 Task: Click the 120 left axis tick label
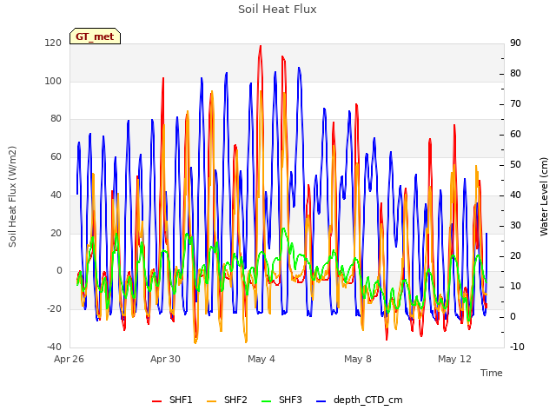(53, 43)
